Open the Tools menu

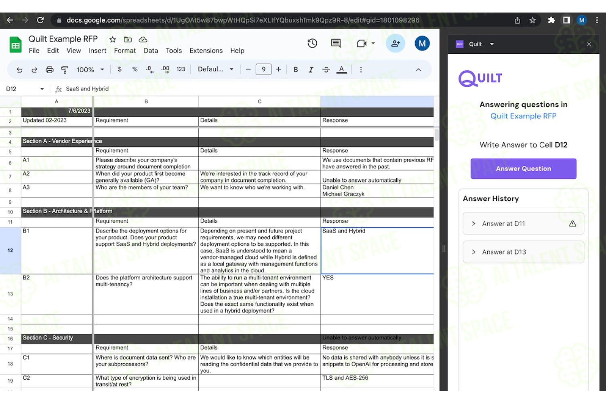click(x=174, y=50)
